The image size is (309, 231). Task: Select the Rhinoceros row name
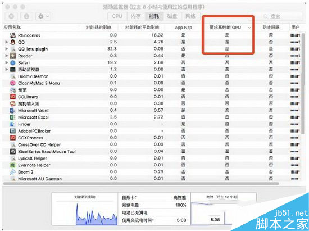[x=29, y=35]
